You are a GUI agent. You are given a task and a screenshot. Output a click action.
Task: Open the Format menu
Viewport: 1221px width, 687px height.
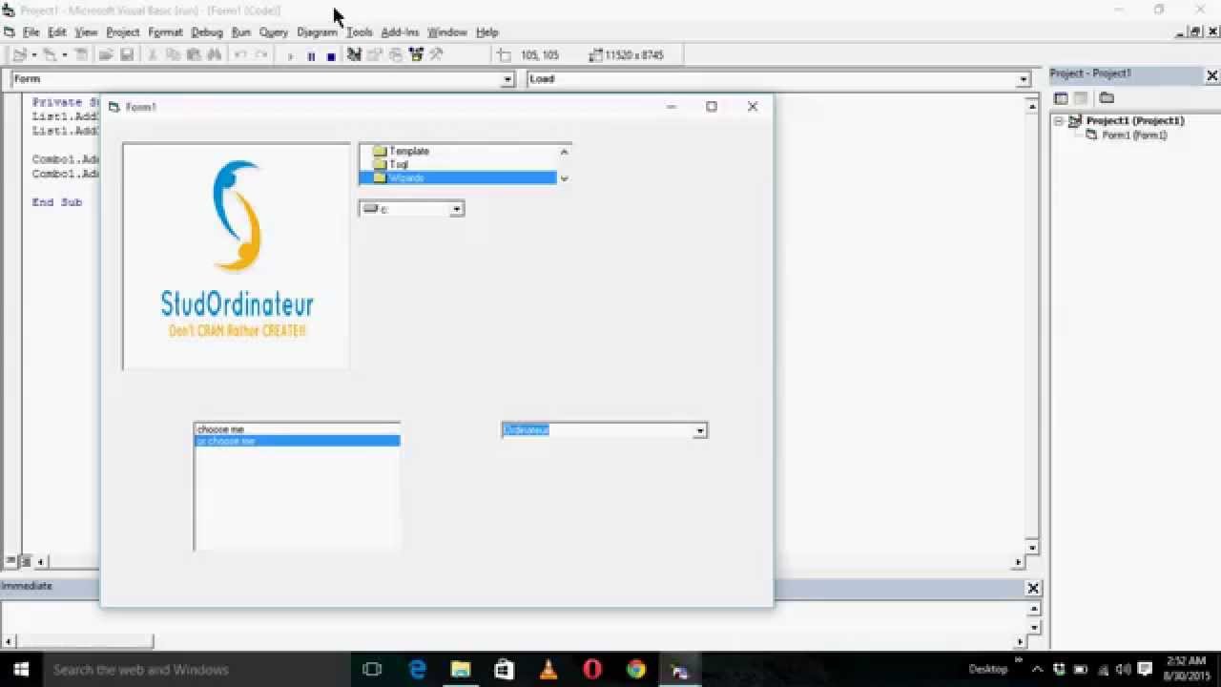pyautogui.click(x=165, y=32)
